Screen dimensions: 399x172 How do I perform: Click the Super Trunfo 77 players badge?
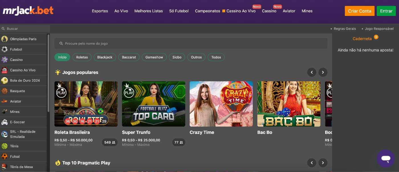click(x=179, y=142)
